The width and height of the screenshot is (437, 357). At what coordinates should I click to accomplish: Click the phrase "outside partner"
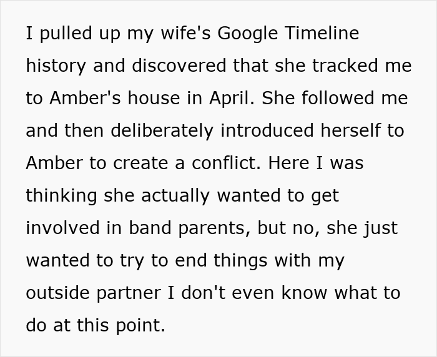98,293
